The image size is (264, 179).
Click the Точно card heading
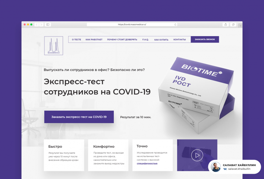coord(142,146)
